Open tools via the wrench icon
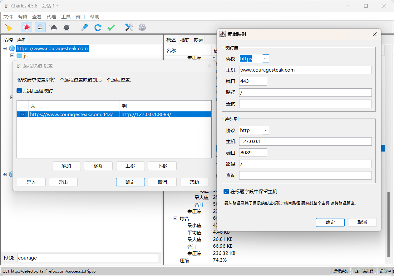This screenshot has width=394, height=276. click(129, 27)
